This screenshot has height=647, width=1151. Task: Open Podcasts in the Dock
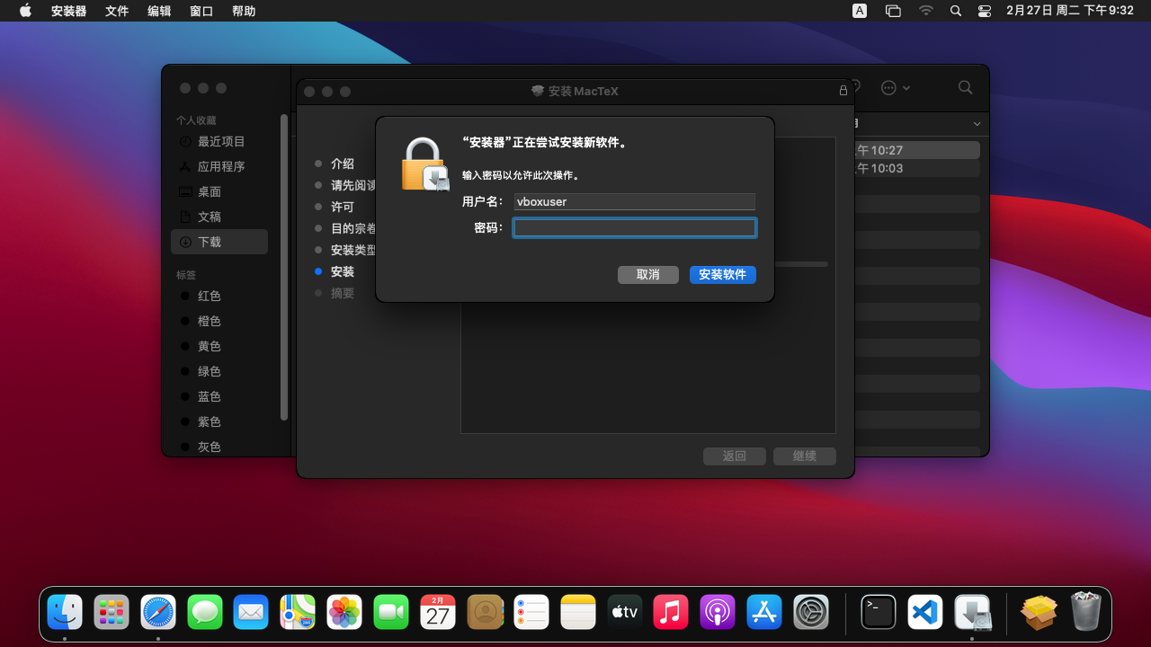(x=718, y=613)
